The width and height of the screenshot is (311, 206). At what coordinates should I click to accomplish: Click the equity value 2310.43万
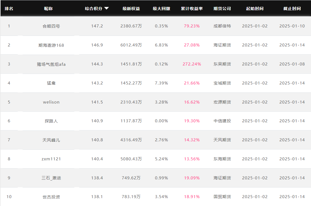(131, 102)
